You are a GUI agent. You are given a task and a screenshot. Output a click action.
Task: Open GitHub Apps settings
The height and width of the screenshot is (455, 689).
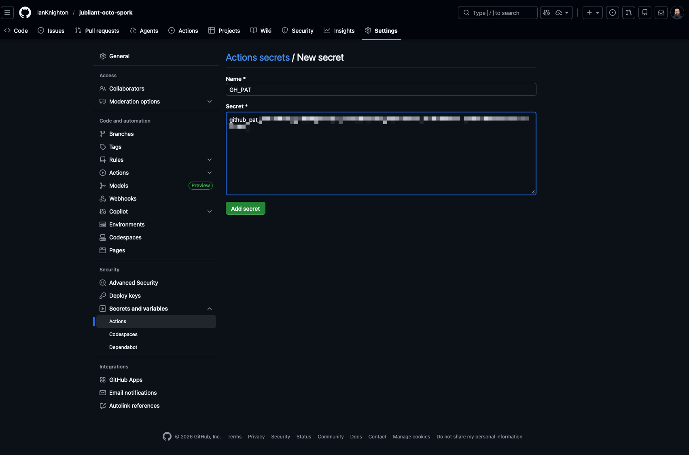[156, 380]
